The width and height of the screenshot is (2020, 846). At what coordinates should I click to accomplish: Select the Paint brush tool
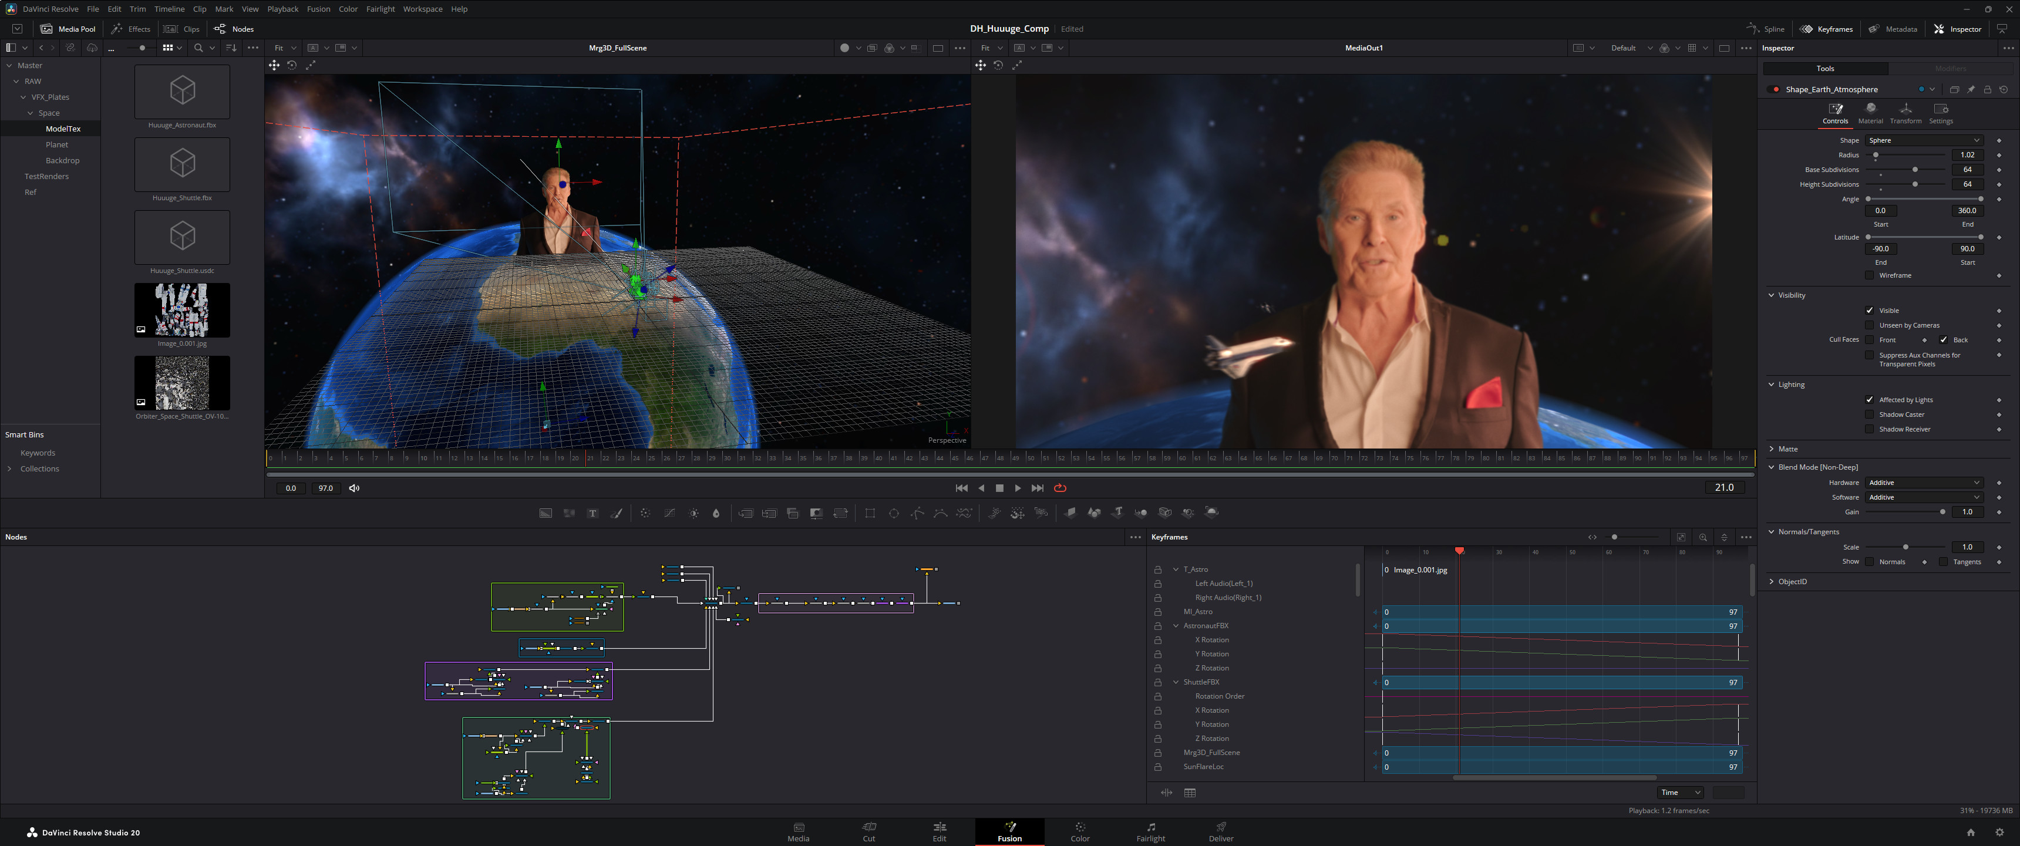(x=617, y=513)
